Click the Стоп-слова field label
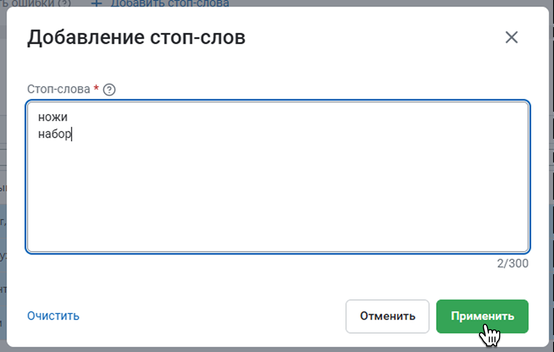 [x=58, y=89]
